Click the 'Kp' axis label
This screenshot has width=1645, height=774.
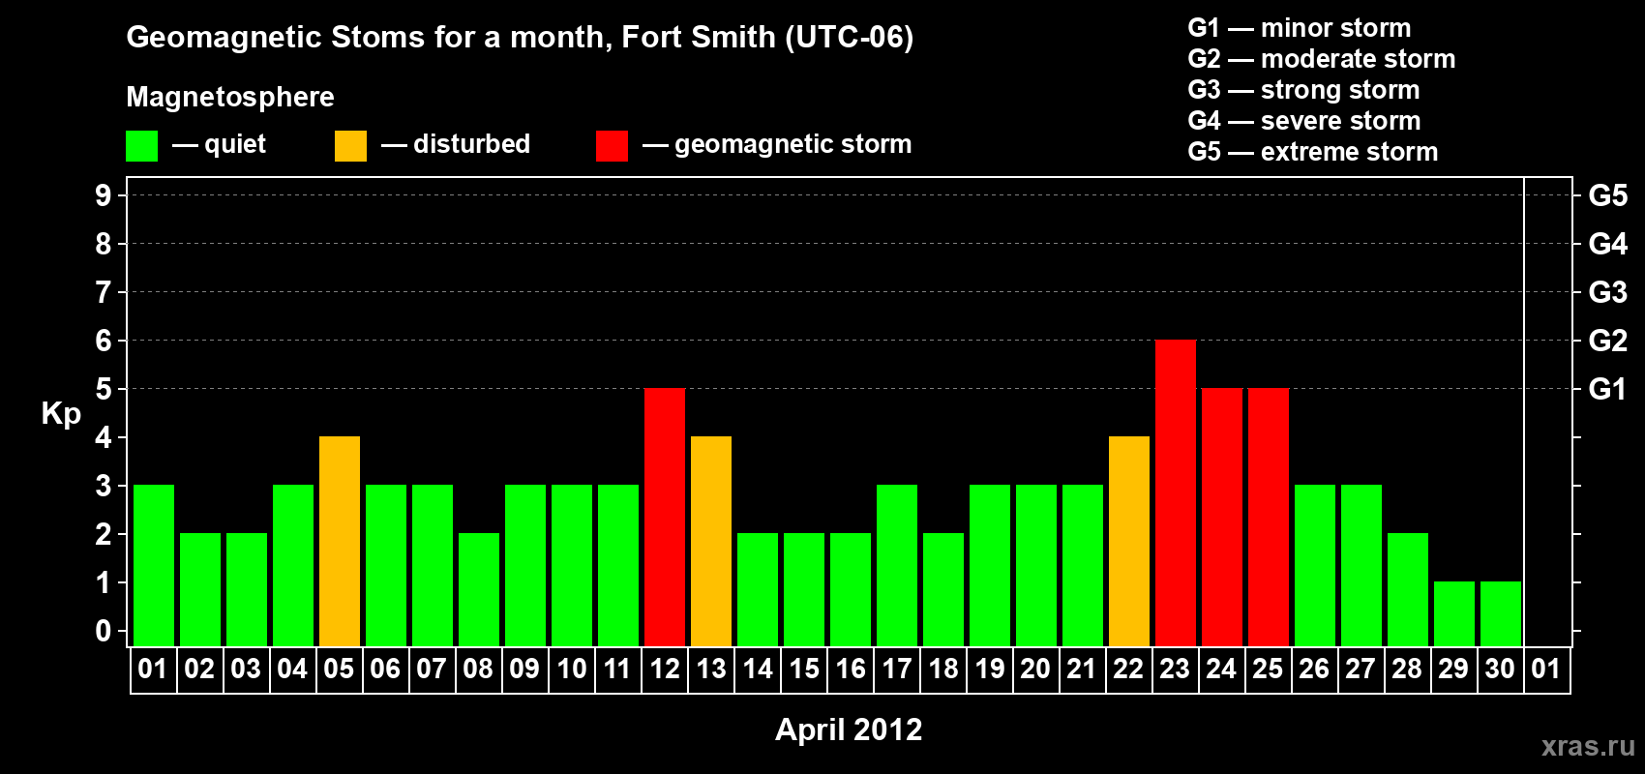point(61,414)
